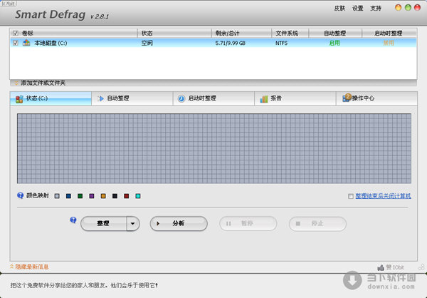This screenshot has height=298, width=427.
Task: Click the green maximize window button
Action: click(408, 8)
